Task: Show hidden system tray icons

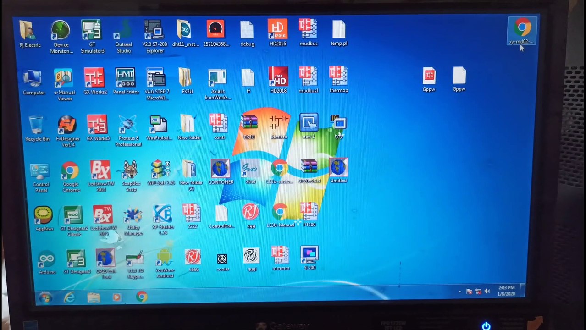Action: pyautogui.click(x=460, y=291)
